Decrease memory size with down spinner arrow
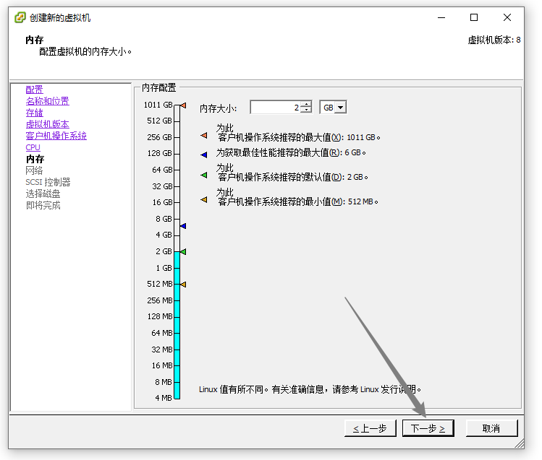542x460 pixels. tap(306, 110)
